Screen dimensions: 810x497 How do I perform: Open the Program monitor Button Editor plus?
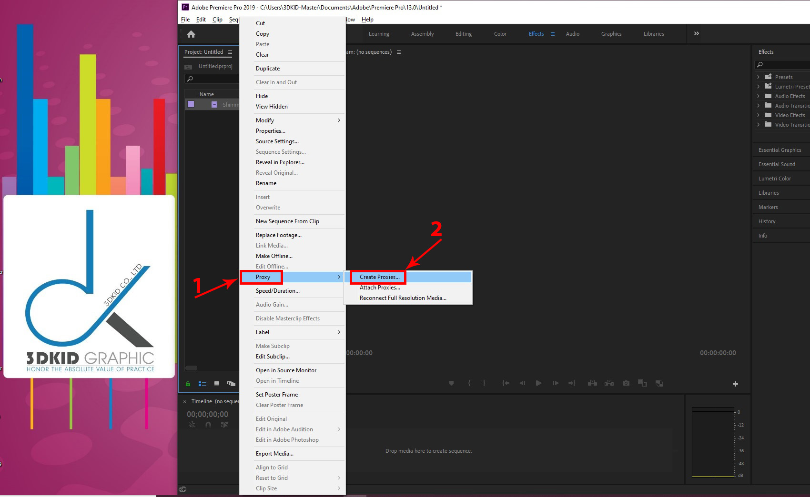[735, 384]
